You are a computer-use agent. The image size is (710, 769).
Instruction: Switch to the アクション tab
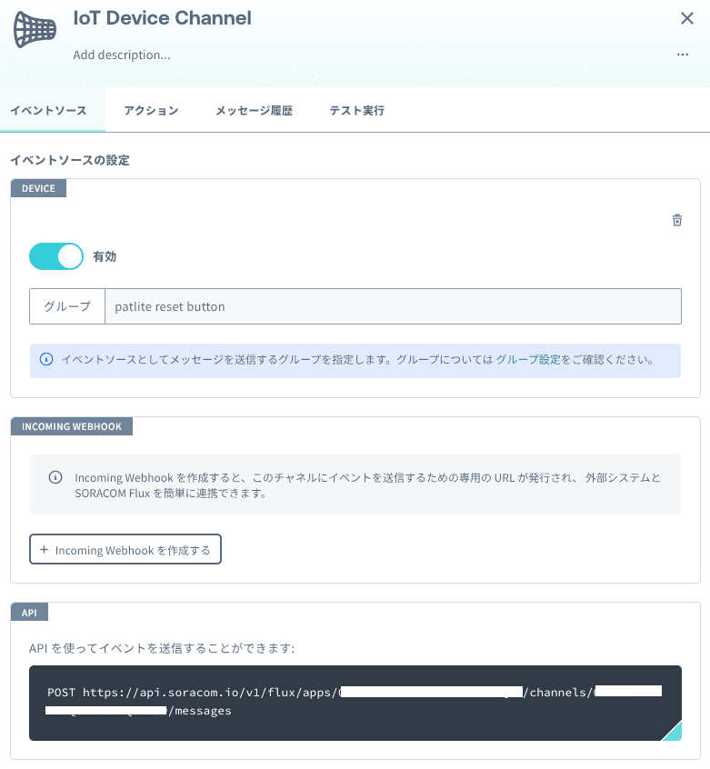click(x=151, y=111)
